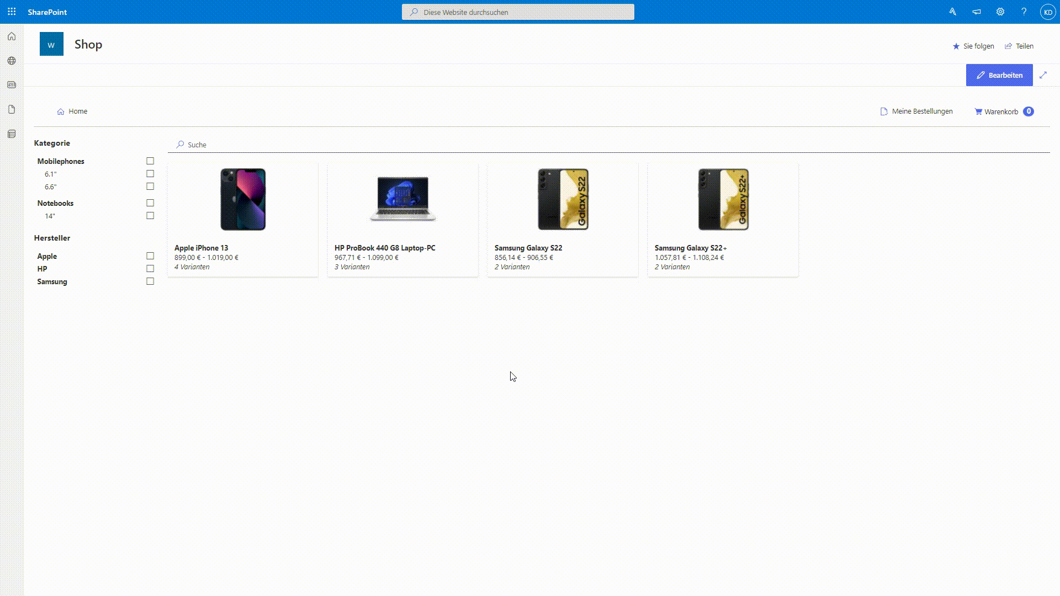
Task: Click the Kategorie filter heading
Action: point(52,143)
